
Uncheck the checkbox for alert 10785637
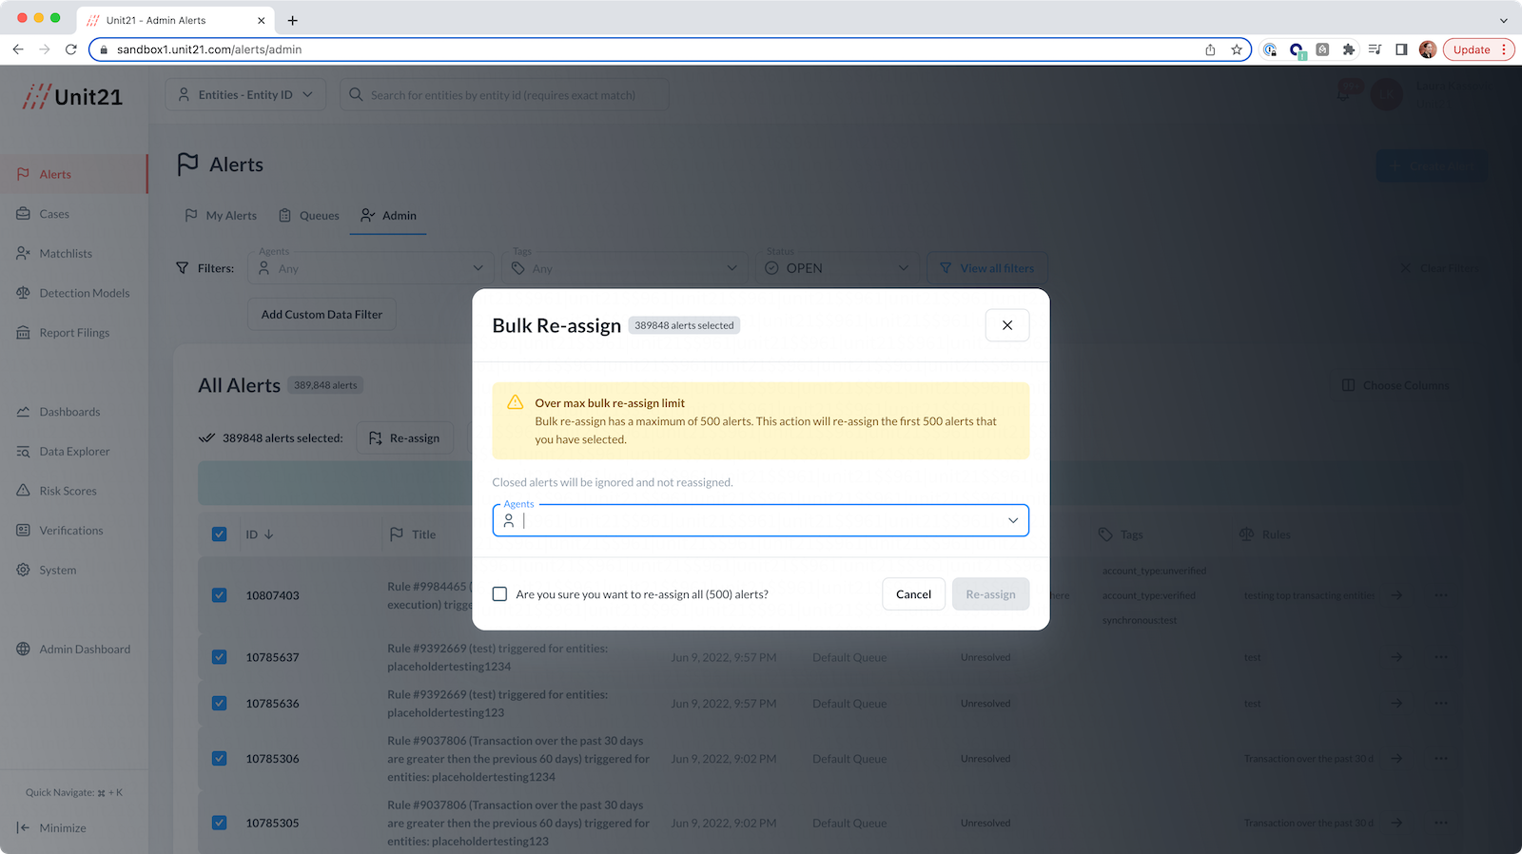[220, 657]
